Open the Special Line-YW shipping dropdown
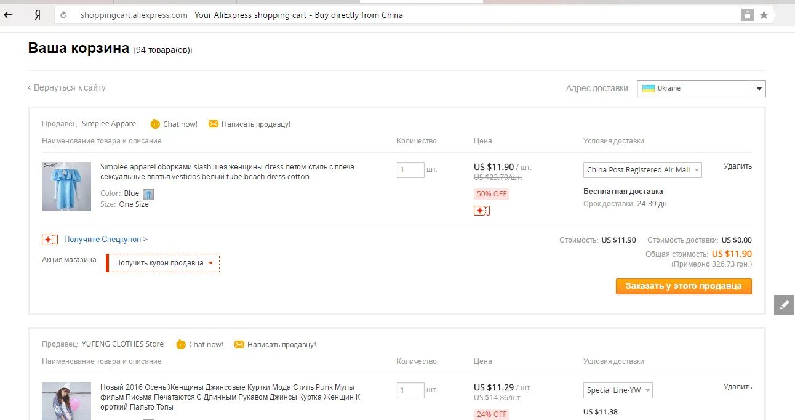Viewport: 795px width, 420px height. [618, 390]
